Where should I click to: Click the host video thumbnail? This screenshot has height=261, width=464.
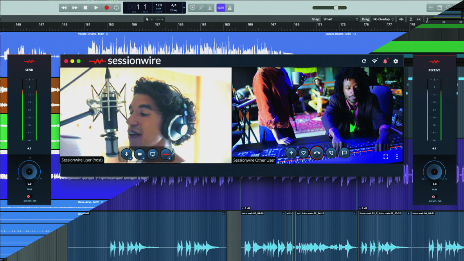click(146, 115)
